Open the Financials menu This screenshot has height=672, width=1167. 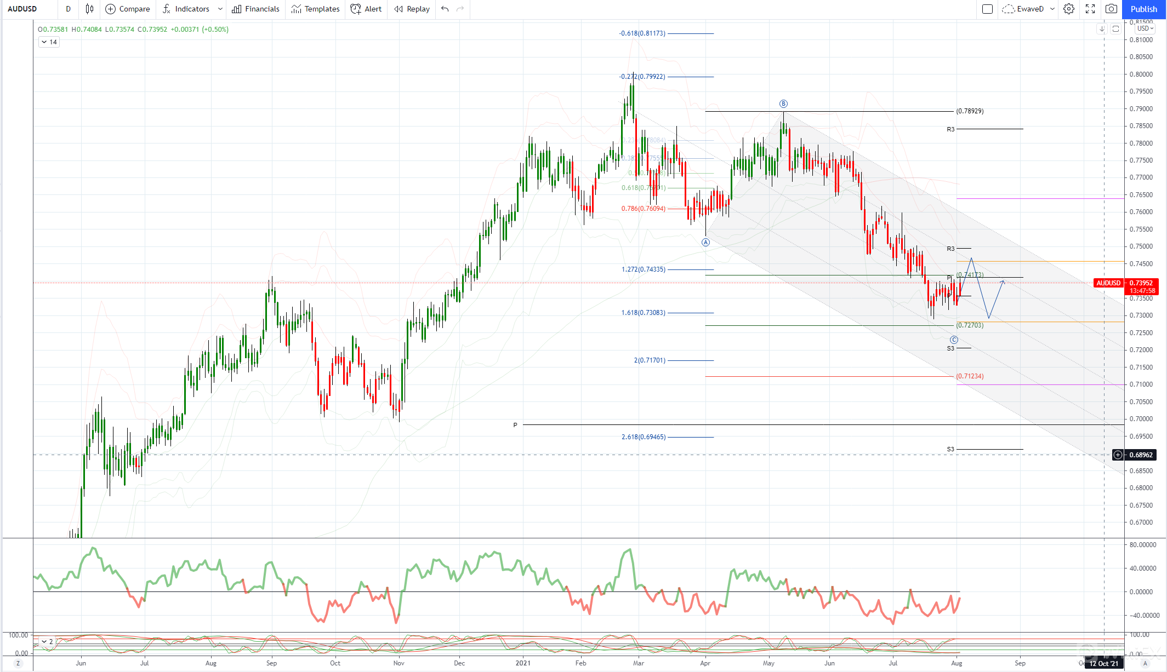255,9
